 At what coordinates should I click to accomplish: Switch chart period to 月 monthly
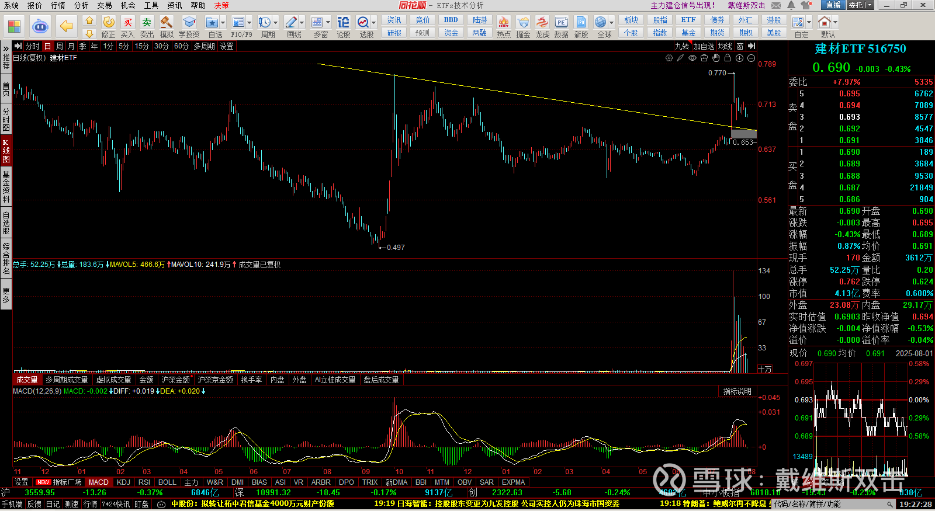[71, 46]
